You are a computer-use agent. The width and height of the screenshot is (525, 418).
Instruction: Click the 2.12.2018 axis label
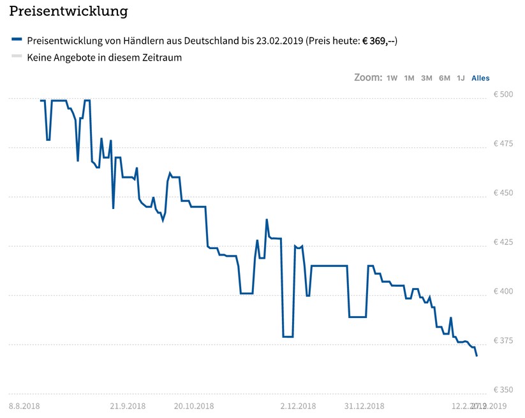pyautogui.click(x=299, y=405)
